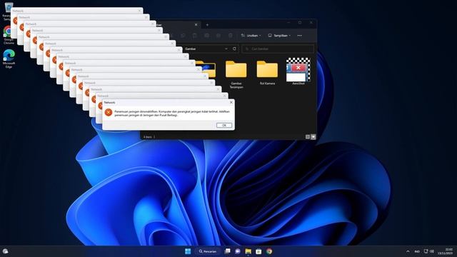The width and height of the screenshot is (457, 257).
Task: Open the Windows Start menu
Action: tap(188, 251)
